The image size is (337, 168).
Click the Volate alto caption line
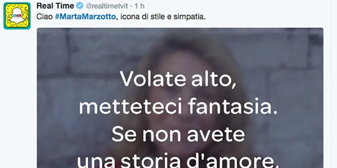click(x=178, y=79)
